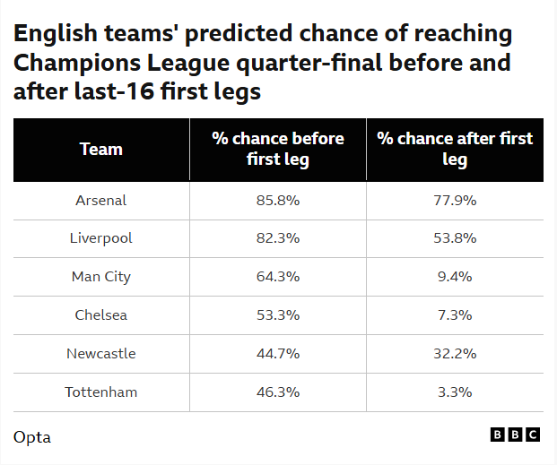Select the Newcastle team cell
557x465 pixels.
point(101,353)
